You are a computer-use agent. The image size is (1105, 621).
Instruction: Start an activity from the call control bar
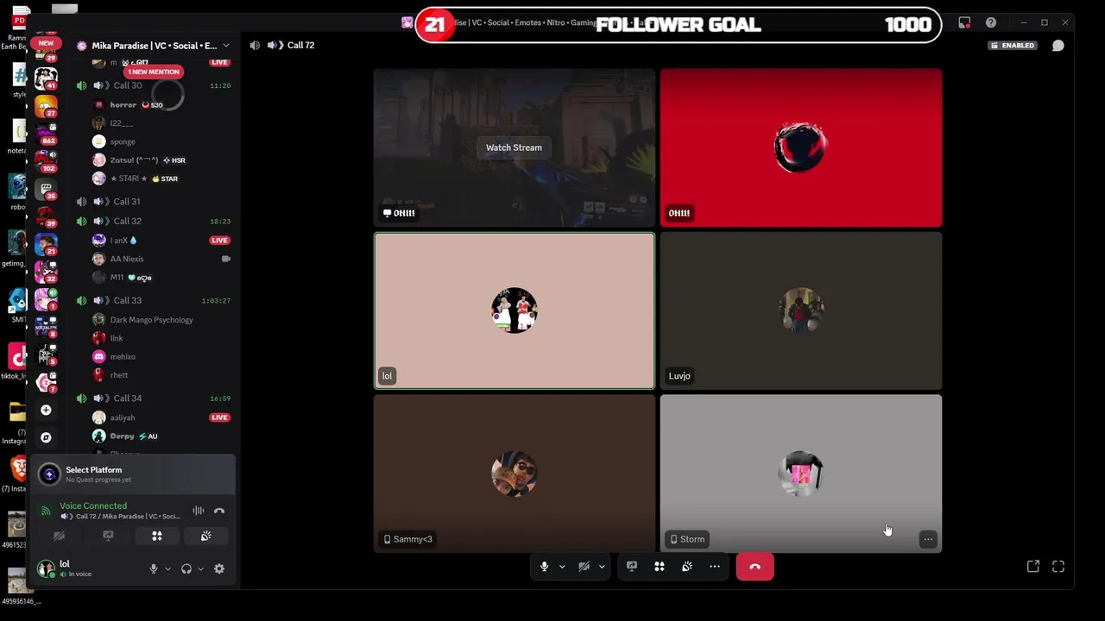click(x=660, y=567)
